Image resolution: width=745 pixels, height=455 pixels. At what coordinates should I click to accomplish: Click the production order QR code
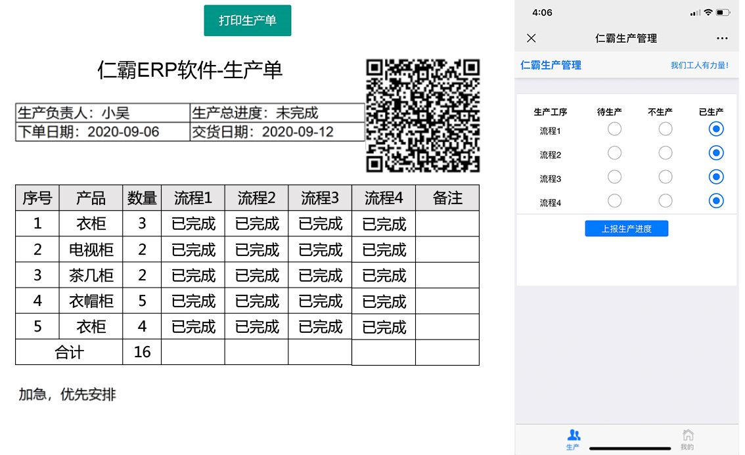[x=423, y=116]
